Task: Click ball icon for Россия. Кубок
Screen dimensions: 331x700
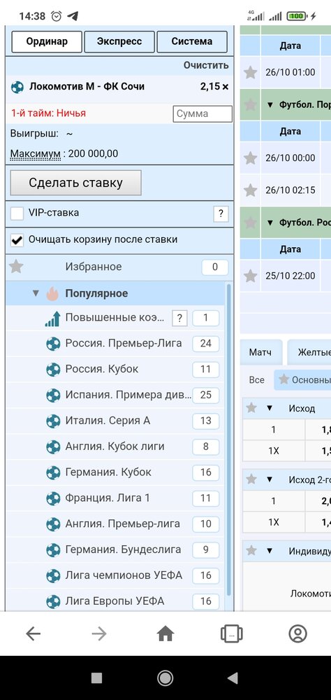Action: (53, 370)
